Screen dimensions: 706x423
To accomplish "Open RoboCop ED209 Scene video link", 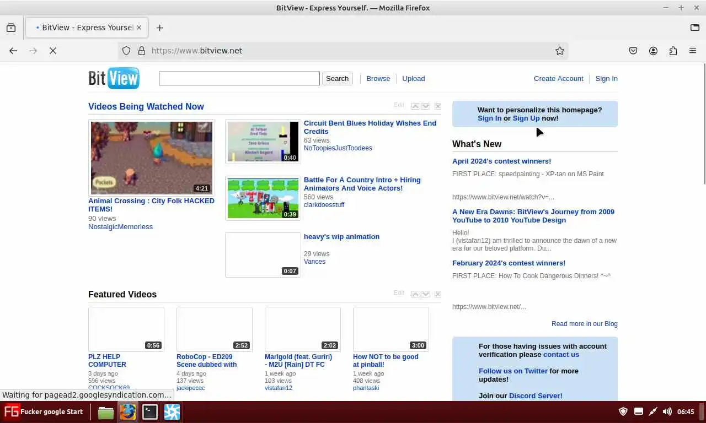I will click(206, 361).
